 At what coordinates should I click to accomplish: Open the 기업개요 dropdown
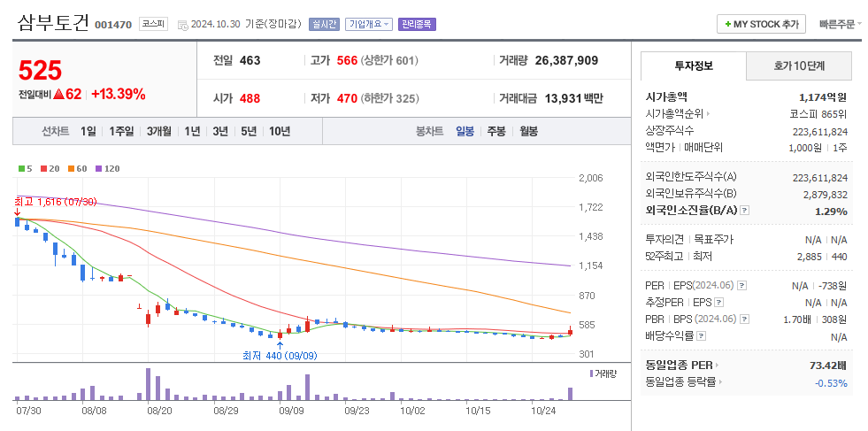[x=369, y=25]
